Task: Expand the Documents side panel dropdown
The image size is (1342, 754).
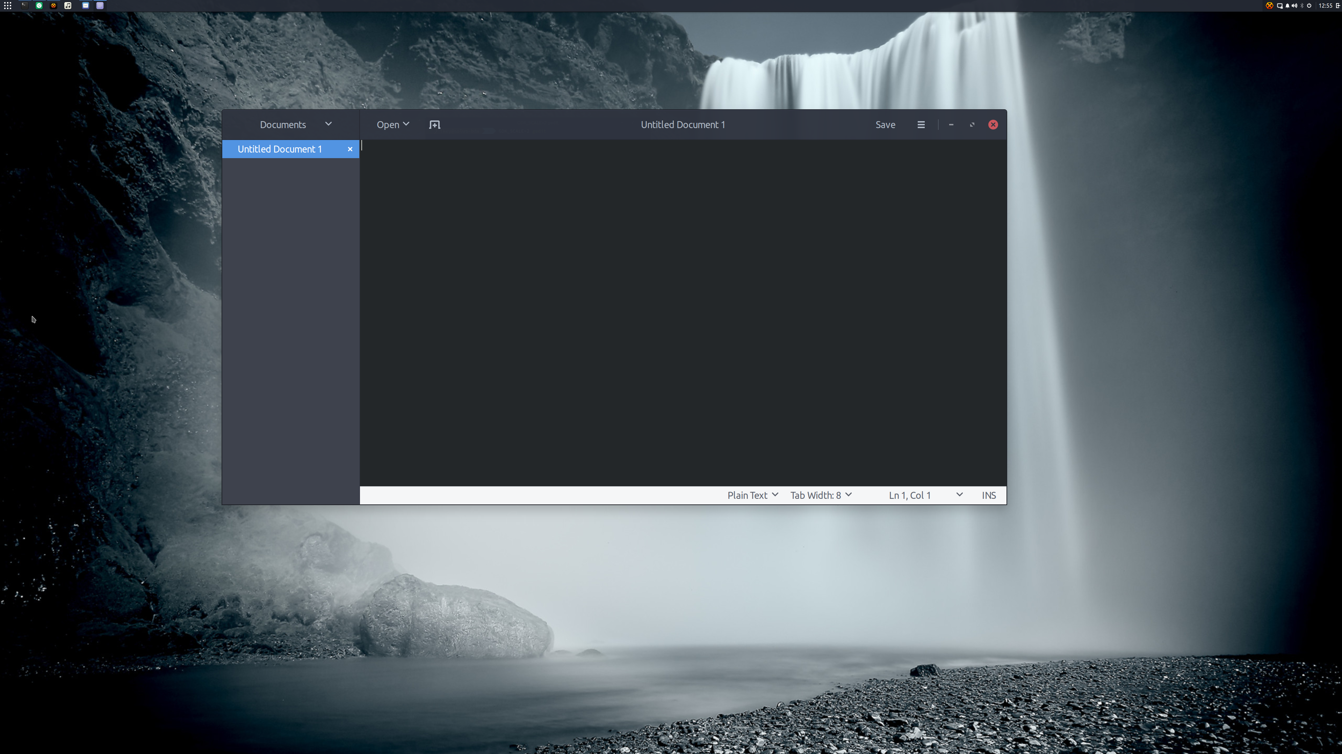Action: pyautogui.click(x=296, y=125)
